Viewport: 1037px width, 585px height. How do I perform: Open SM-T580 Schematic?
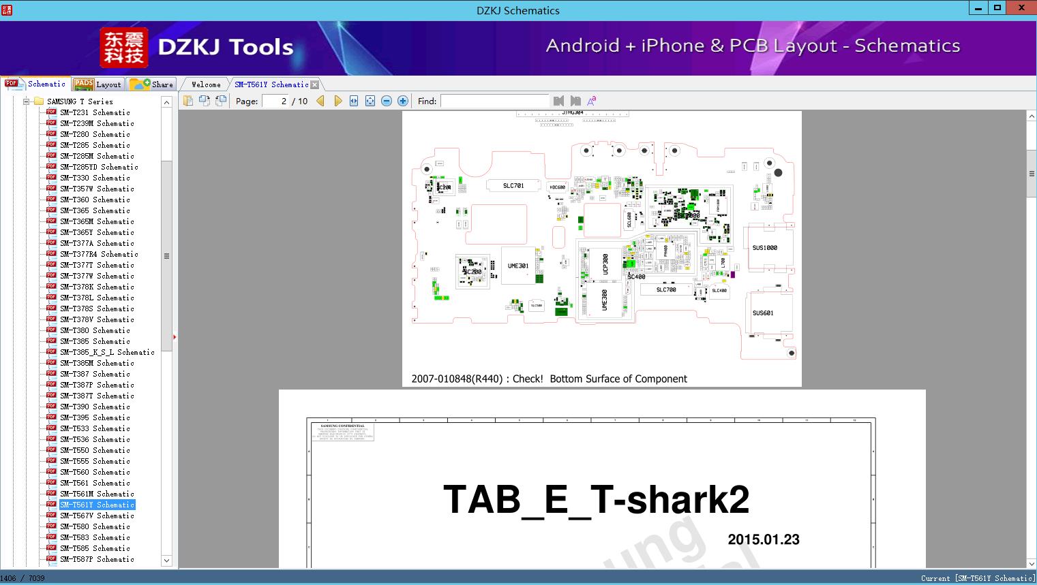pos(95,526)
